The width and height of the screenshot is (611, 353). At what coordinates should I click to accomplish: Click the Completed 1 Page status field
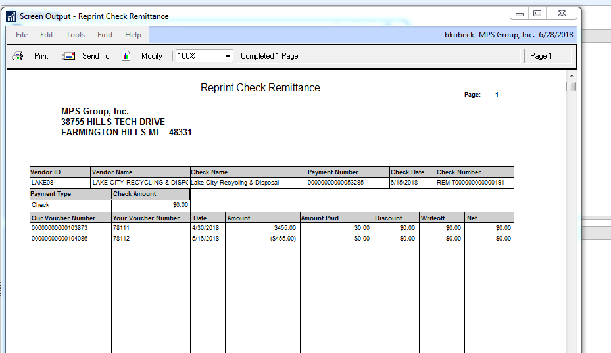click(378, 56)
